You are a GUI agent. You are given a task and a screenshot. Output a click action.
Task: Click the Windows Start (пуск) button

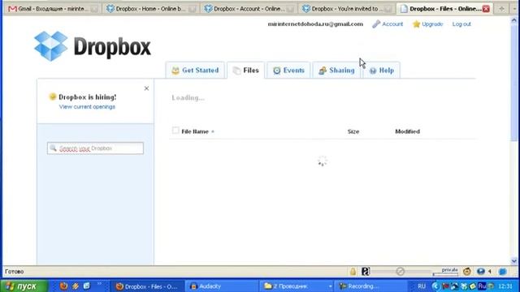[24, 286]
